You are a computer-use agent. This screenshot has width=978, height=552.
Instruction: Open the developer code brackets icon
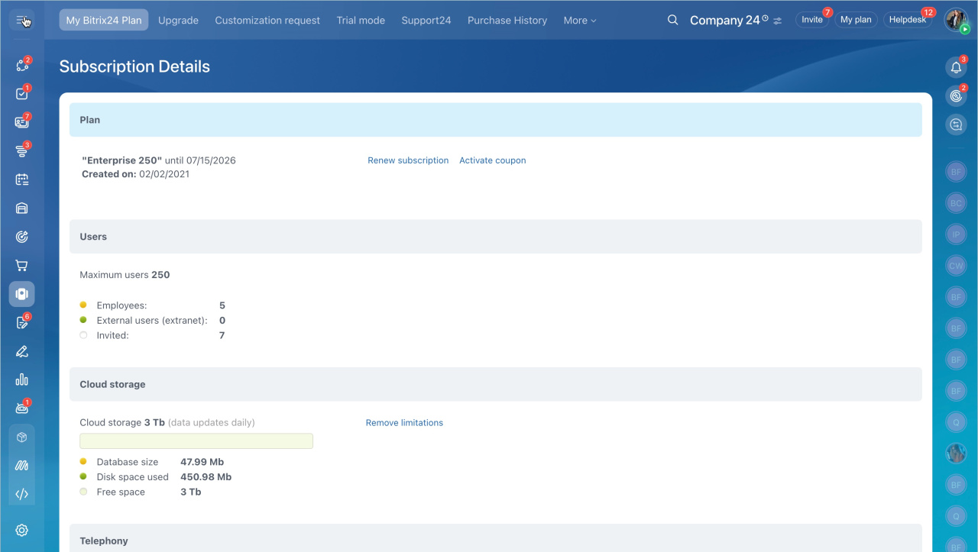click(21, 494)
